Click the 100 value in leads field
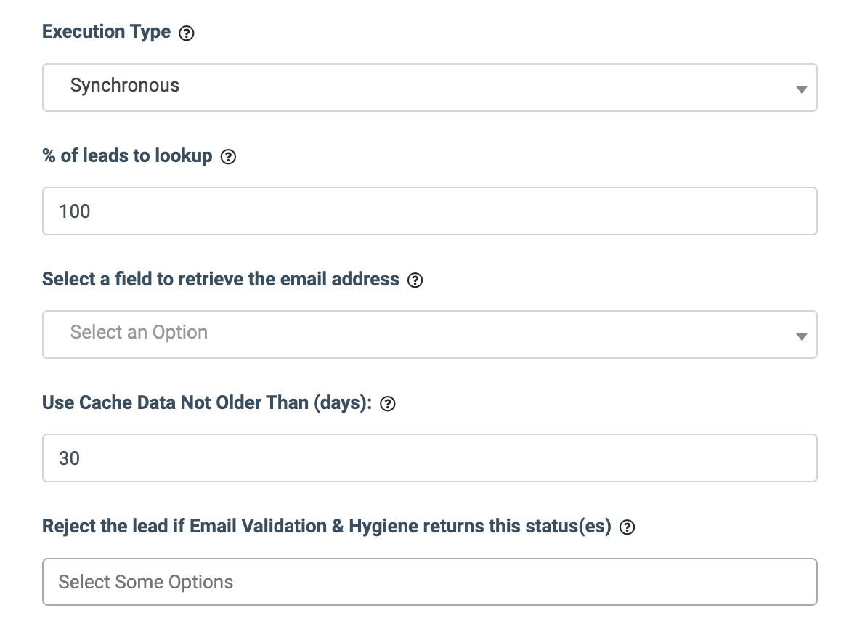This screenshot has width=857, height=632. (75, 211)
